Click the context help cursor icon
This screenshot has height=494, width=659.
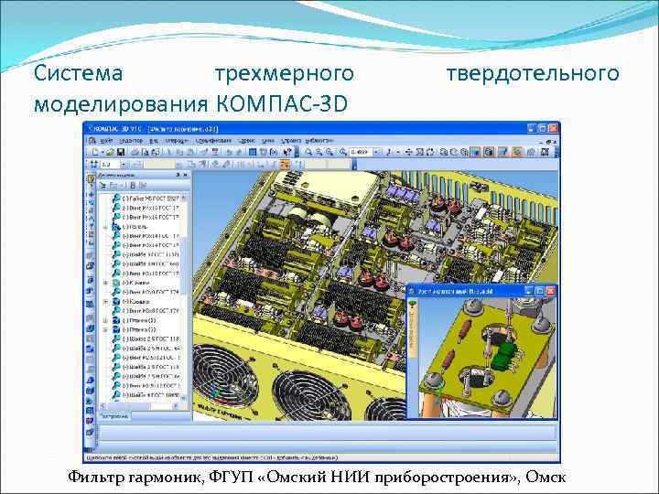click(x=287, y=152)
